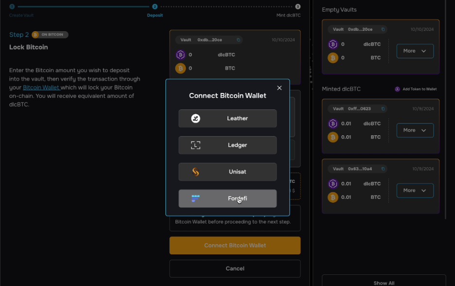Viewport: 455px width, 286px height.
Task: Close the Connect Bitcoin Wallet dialog
Action: tap(279, 88)
